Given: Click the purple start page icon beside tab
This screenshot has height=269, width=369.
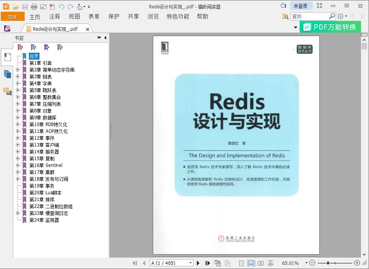Looking at the screenshot, I should point(7,28).
